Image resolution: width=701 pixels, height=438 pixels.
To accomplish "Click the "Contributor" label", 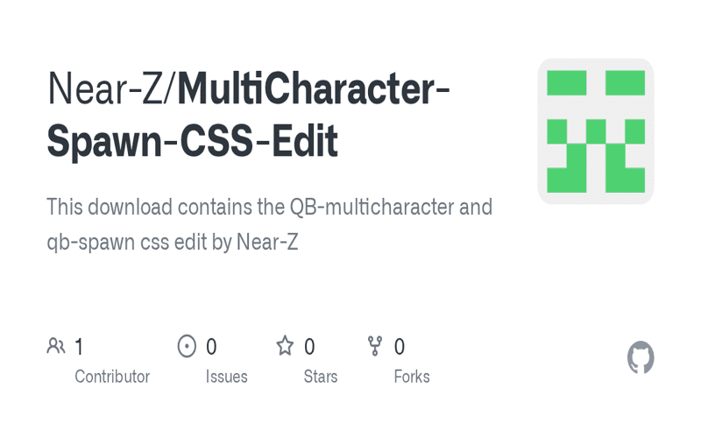I will click(x=112, y=377).
